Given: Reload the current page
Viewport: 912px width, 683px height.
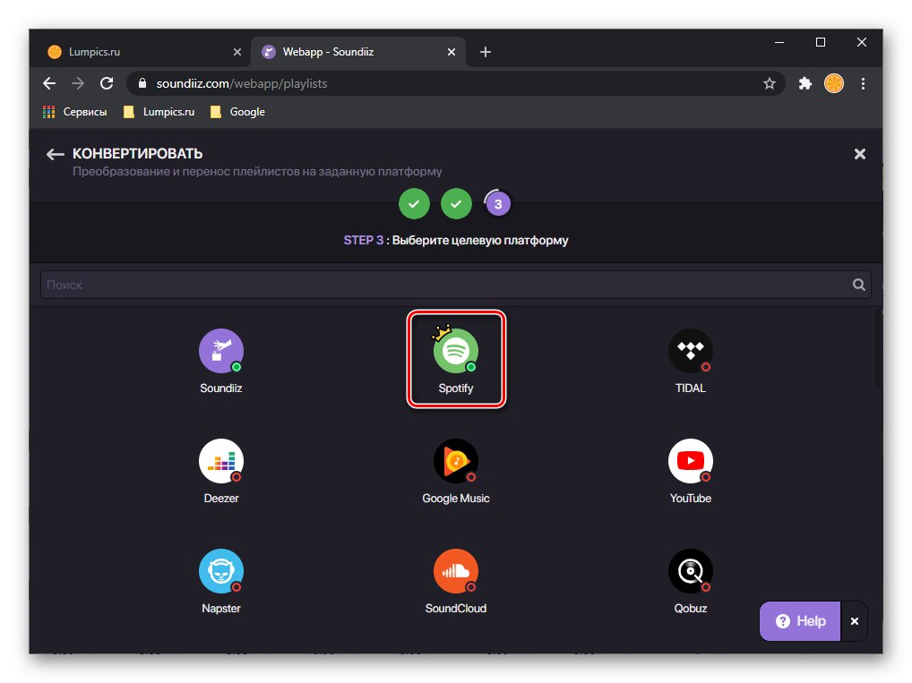Looking at the screenshot, I should [x=107, y=84].
